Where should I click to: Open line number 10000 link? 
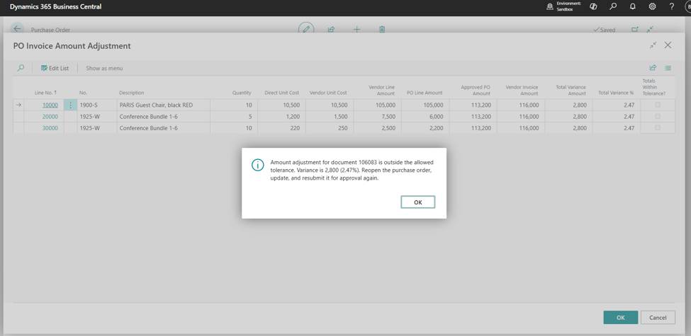(x=50, y=105)
